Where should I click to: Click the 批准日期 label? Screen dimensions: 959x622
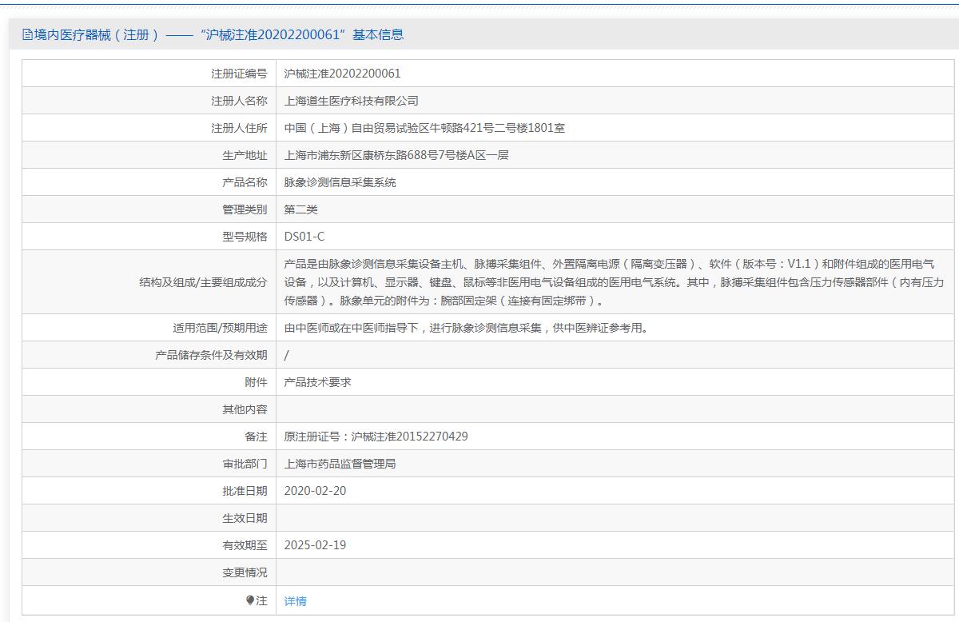click(245, 491)
